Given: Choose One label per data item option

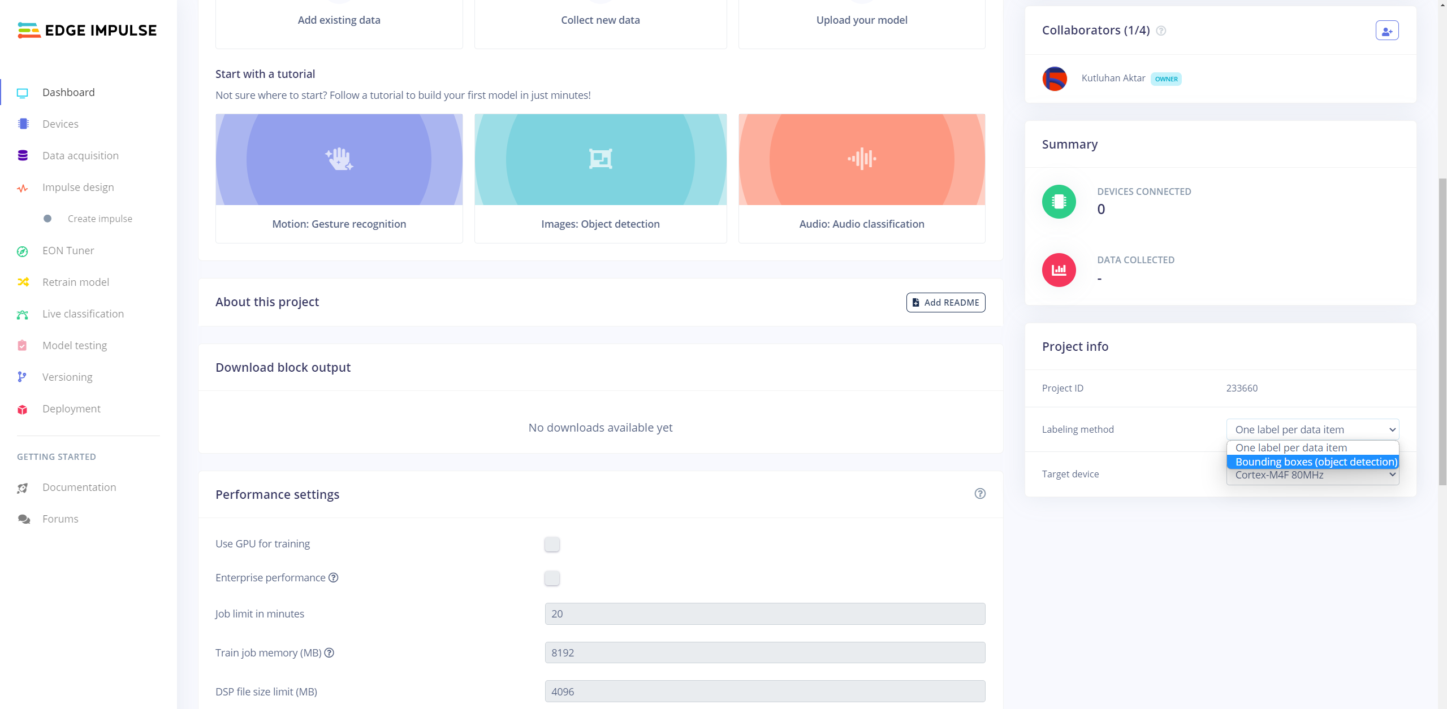Looking at the screenshot, I should click(1291, 447).
